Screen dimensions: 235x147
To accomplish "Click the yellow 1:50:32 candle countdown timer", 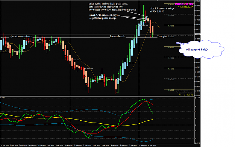I will coord(186,95).
